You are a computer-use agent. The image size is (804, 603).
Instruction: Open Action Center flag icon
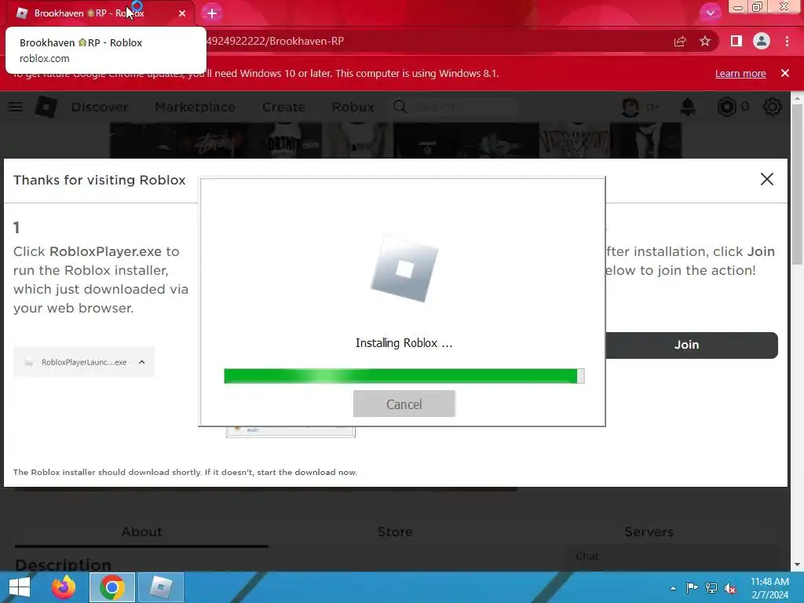[x=692, y=588]
